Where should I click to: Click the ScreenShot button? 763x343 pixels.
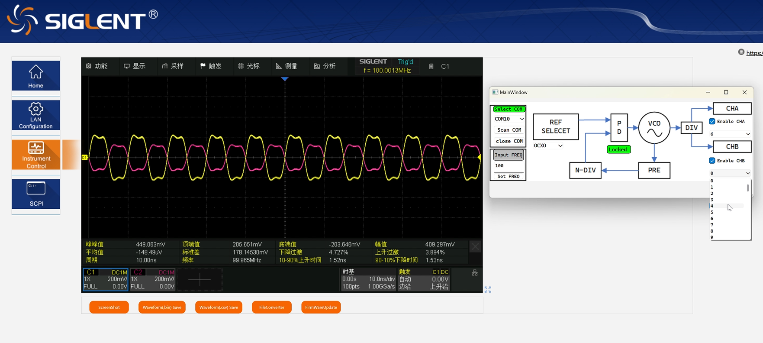[x=109, y=307]
